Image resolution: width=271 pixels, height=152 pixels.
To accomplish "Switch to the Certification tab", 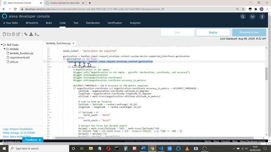I will point(115,23).
